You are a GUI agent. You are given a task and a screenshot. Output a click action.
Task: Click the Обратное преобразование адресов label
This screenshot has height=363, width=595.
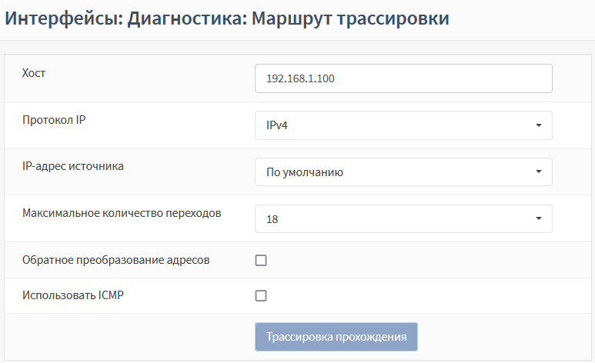(116, 260)
